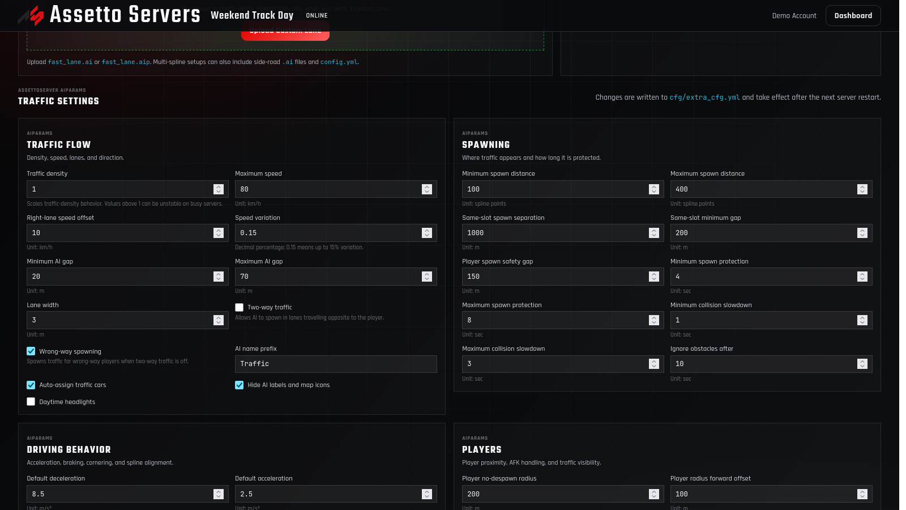The height and width of the screenshot is (510, 906).
Task: Open Demo Account link
Action: [x=794, y=16]
